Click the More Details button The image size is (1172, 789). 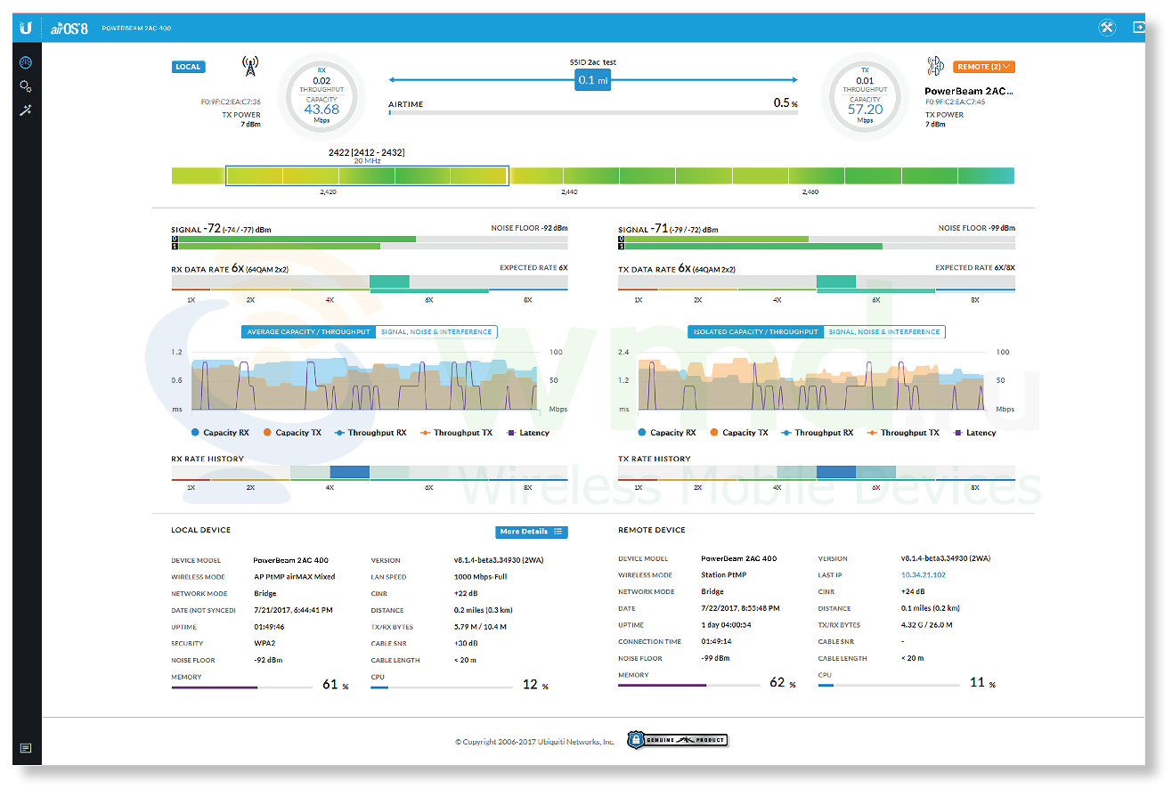tap(532, 532)
